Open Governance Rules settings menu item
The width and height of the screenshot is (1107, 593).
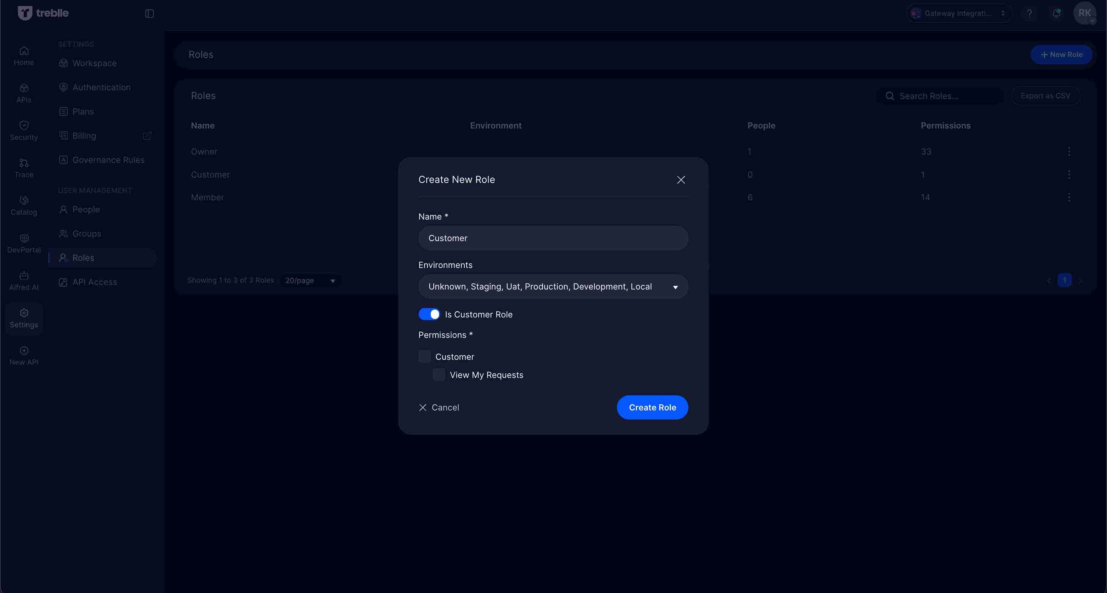(108, 160)
